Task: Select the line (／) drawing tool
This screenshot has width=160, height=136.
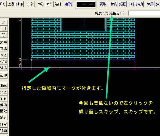Action: (x=4, y=22)
